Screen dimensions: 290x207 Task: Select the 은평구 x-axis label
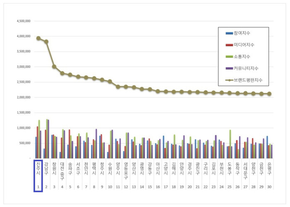coord(269,170)
